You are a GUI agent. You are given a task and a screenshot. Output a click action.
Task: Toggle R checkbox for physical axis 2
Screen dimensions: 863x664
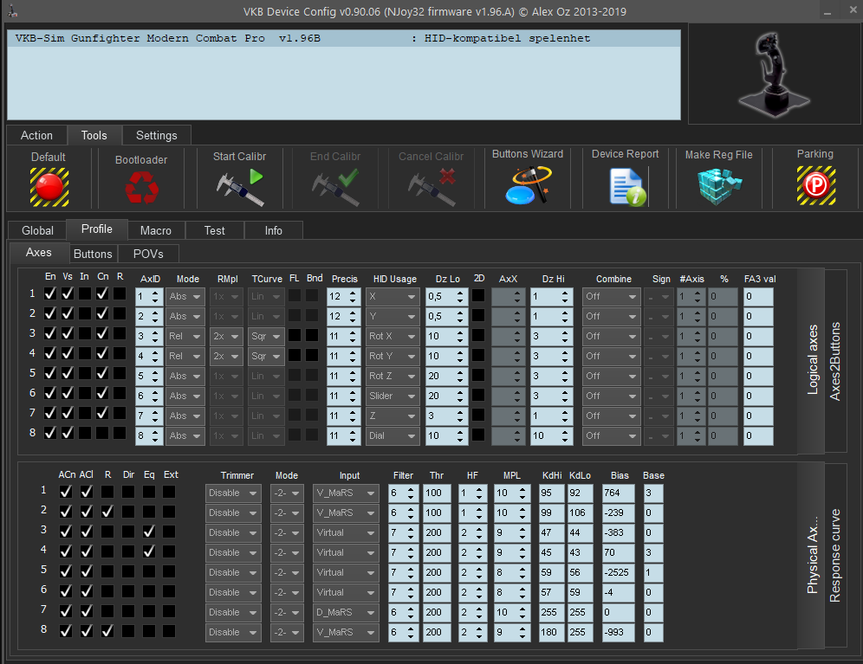click(107, 512)
